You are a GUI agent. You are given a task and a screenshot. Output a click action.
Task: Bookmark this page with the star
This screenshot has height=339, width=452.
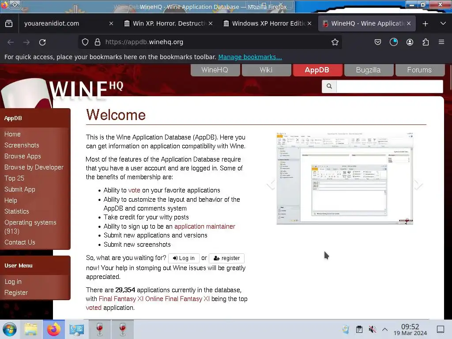pyautogui.click(x=335, y=42)
